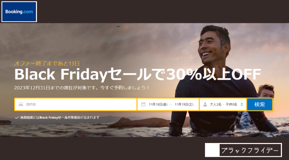Select the check-in date 11月18日(金)
The image size is (289, 160).
click(x=158, y=105)
